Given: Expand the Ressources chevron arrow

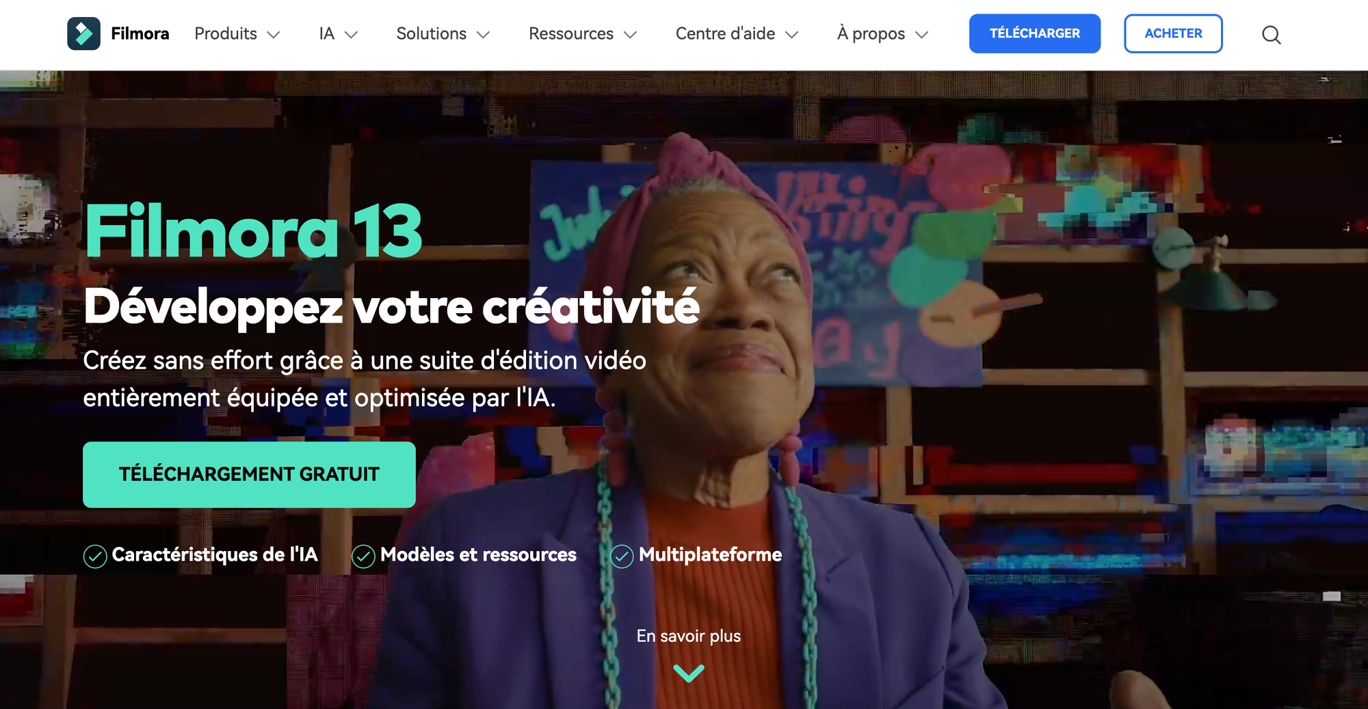Looking at the screenshot, I should coord(630,35).
